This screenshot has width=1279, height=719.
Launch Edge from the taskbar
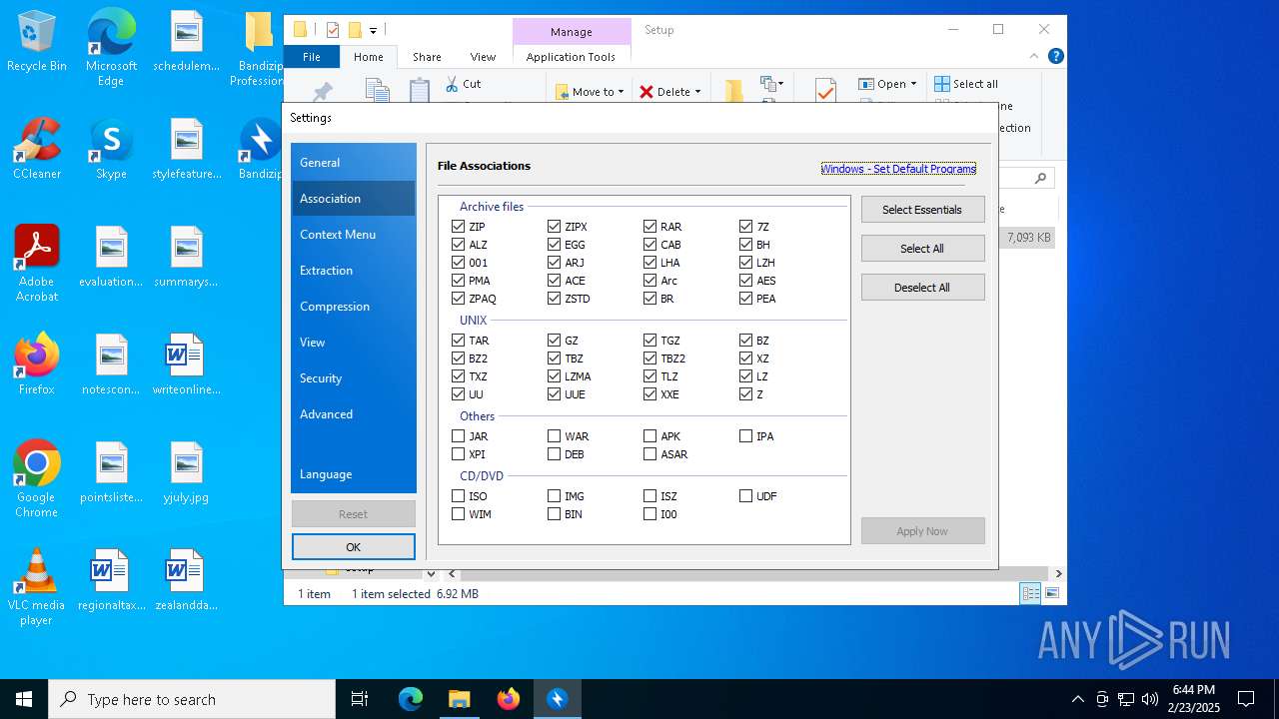(x=411, y=699)
